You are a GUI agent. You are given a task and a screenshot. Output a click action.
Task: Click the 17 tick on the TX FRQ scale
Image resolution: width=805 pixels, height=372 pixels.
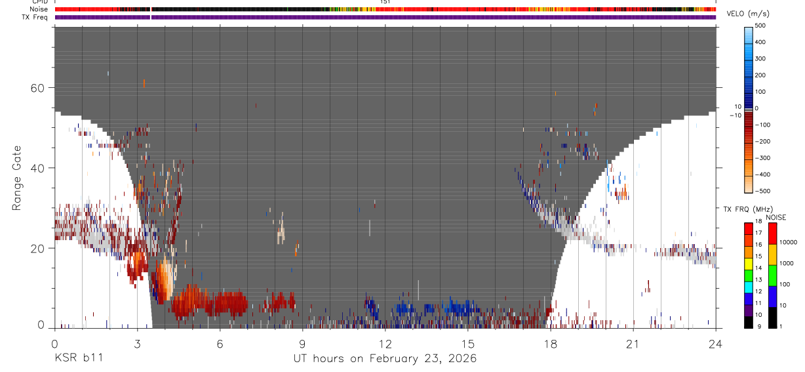click(x=758, y=233)
